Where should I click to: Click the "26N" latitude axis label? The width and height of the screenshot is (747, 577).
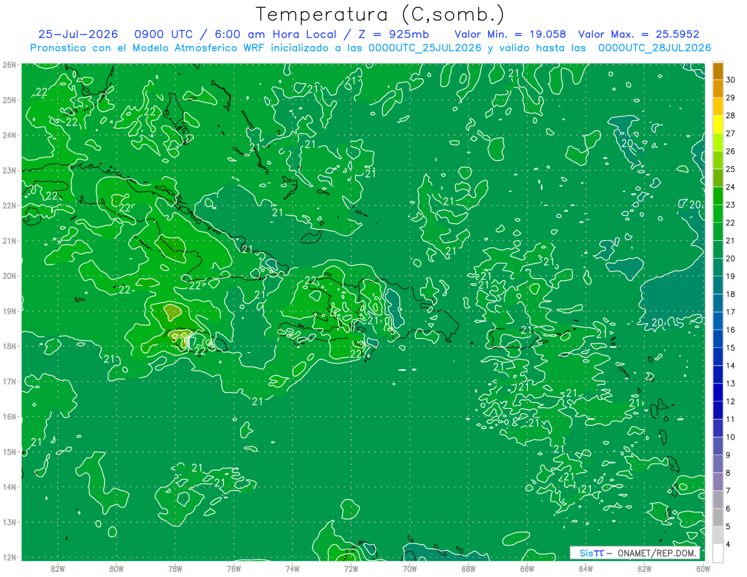pyautogui.click(x=9, y=65)
